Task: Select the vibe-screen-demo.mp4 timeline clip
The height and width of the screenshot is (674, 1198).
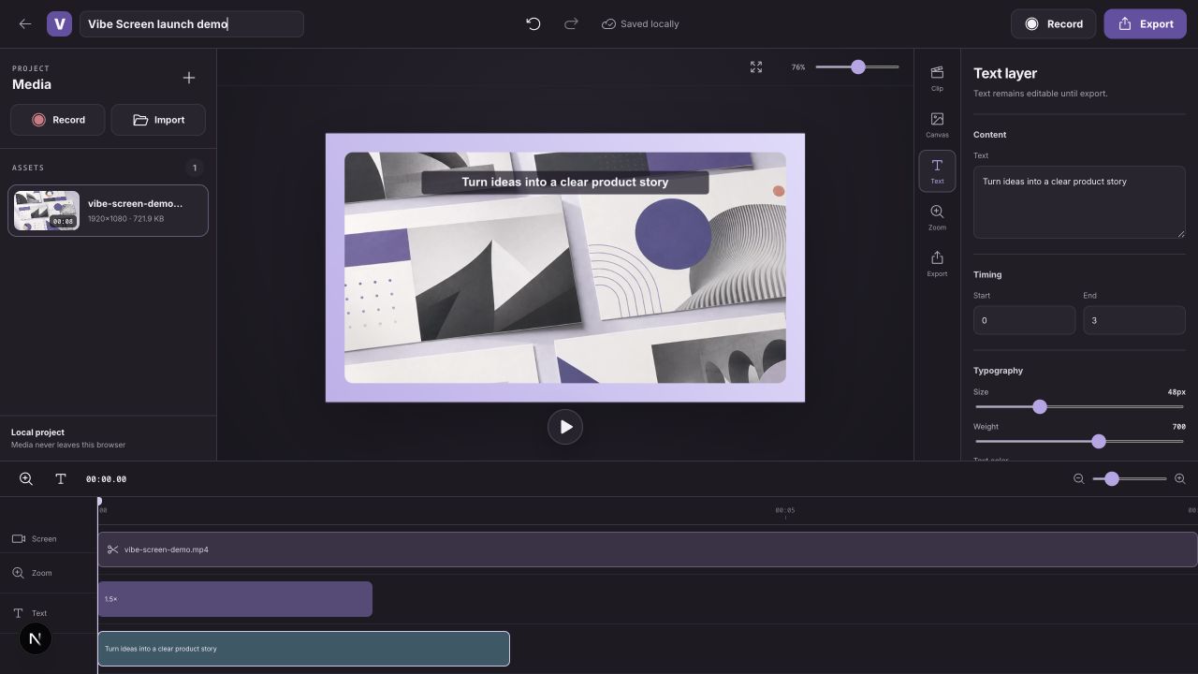Action: 648,549
